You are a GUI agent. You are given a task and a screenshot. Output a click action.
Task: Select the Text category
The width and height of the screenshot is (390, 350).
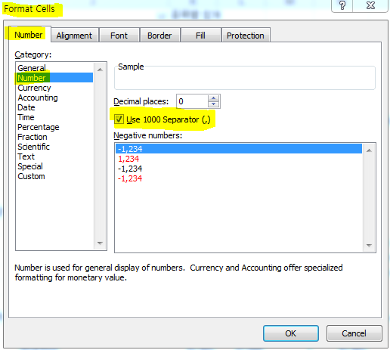pos(54,156)
